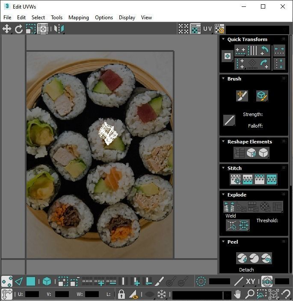This screenshot has width=293, height=301.
Task: Click the Set Pivot button in Quick Transform
Action: tap(228, 56)
